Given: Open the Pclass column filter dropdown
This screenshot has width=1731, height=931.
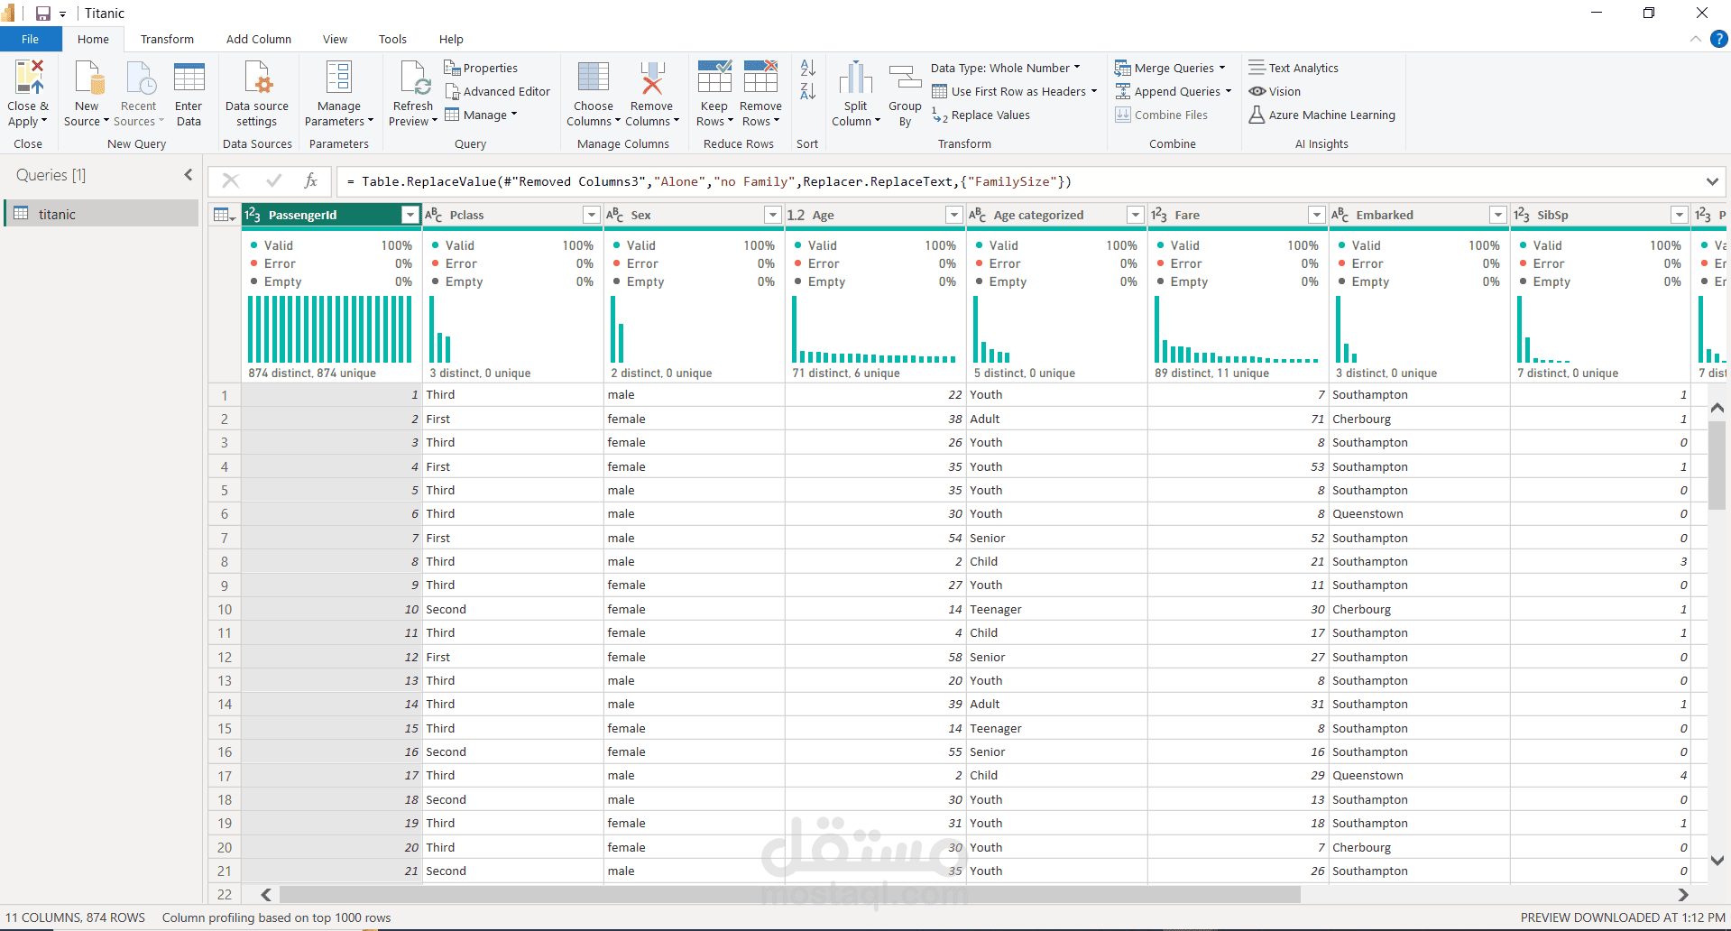Looking at the screenshot, I should click(x=592, y=215).
